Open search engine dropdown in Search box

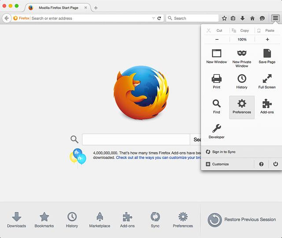click(170, 18)
